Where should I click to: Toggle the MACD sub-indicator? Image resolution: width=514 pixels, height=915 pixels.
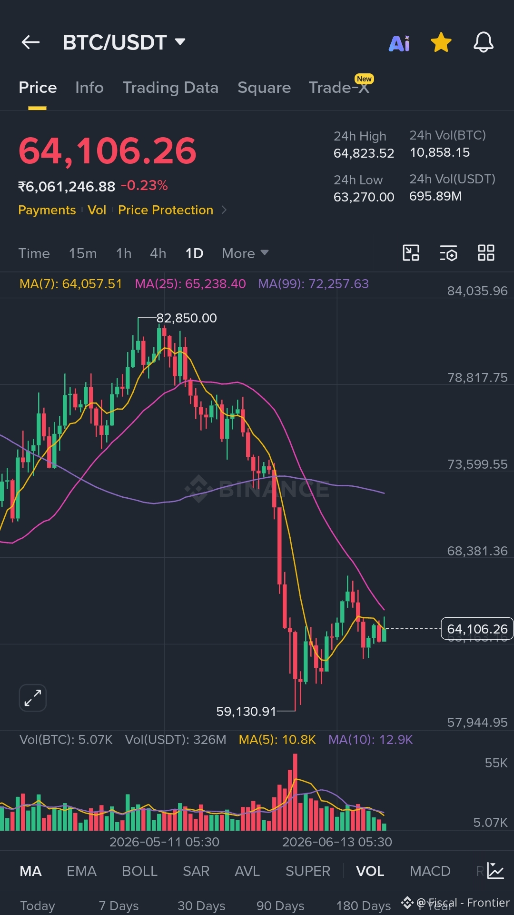[430, 871]
